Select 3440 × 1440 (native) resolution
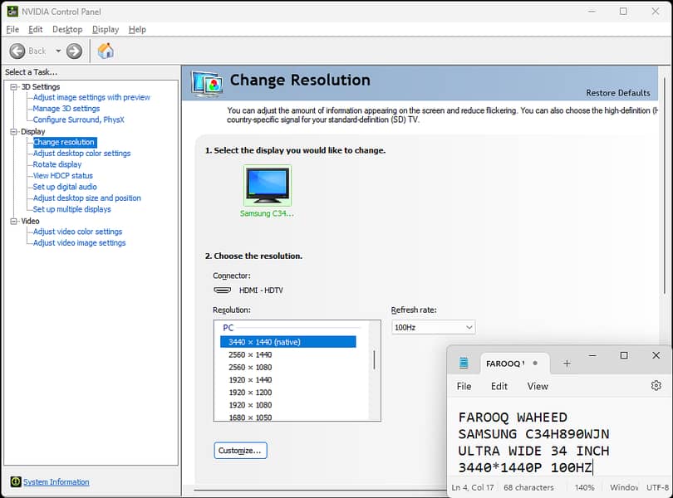Viewport: 673px width, 498px height. (x=288, y=342)
